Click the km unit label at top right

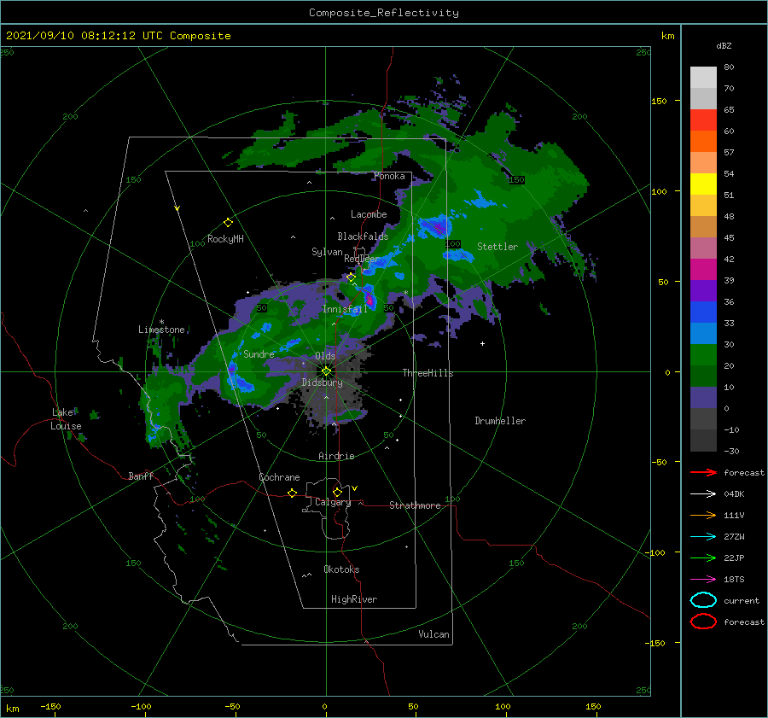(667, 36)
